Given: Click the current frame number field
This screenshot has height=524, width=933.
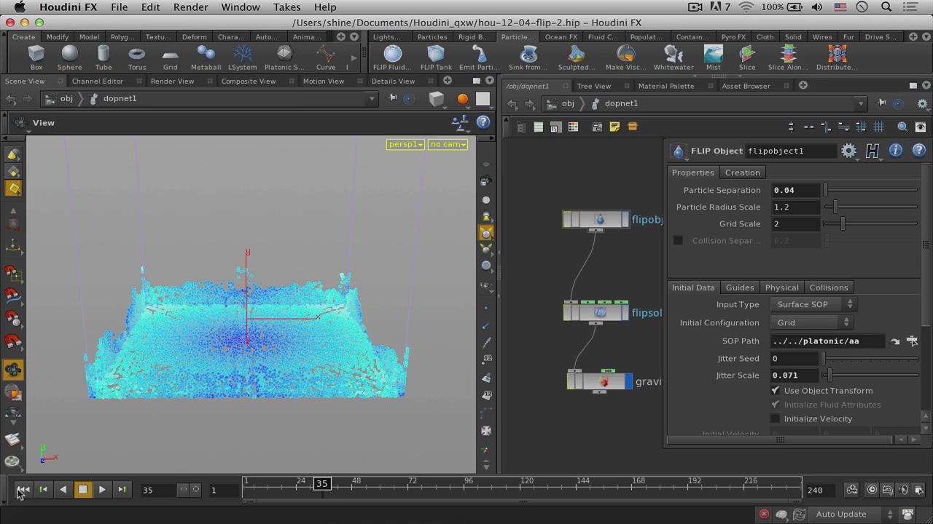Looking at the screenshot, I should point(159,490).
